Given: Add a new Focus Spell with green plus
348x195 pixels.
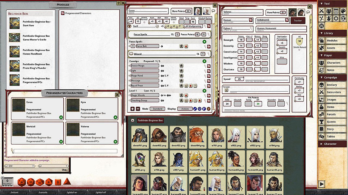Looking at the screenshot, I should [x=204, y=42].
